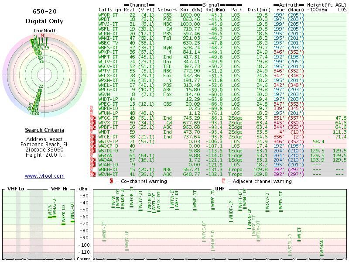Viewport: 349px width, 262px height.
Task: Click the WPXP-DT callsign entry
Action: [108, 52]
